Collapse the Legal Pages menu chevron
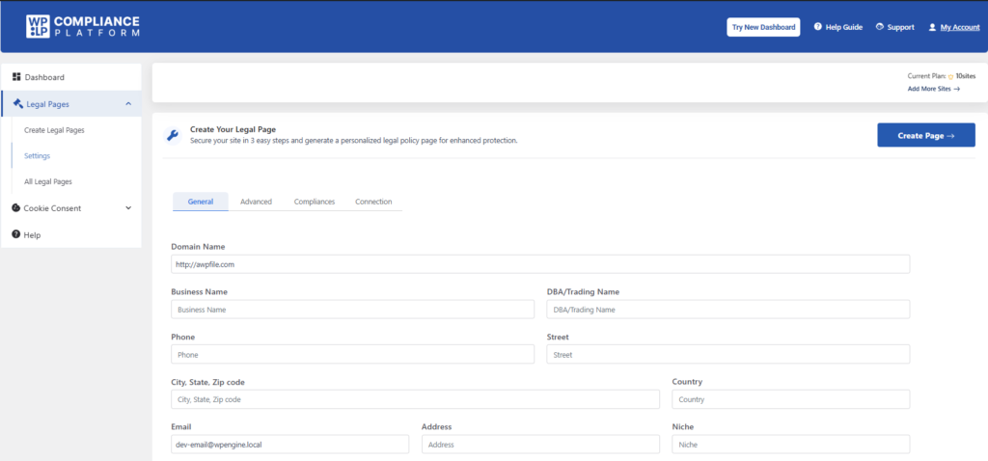The image size is (988, 461). (x=128, y=104)
